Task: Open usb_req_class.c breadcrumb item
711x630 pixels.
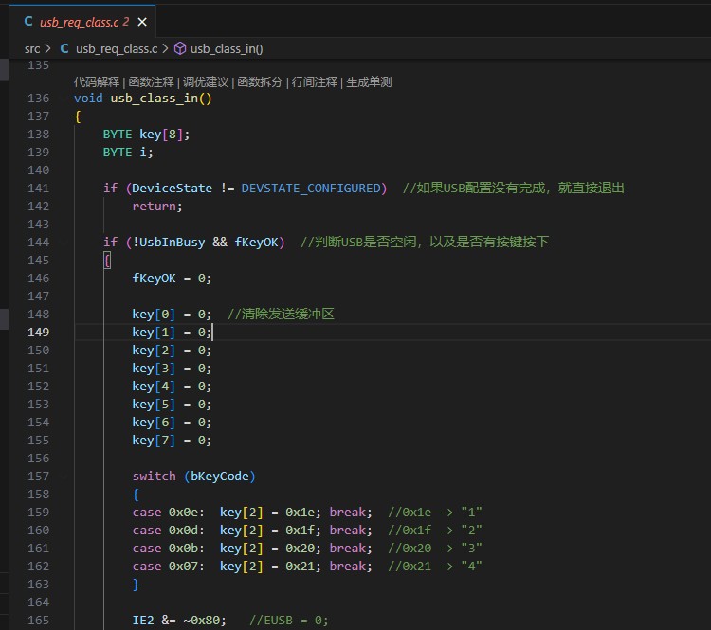Action: (x=117, y=49)
